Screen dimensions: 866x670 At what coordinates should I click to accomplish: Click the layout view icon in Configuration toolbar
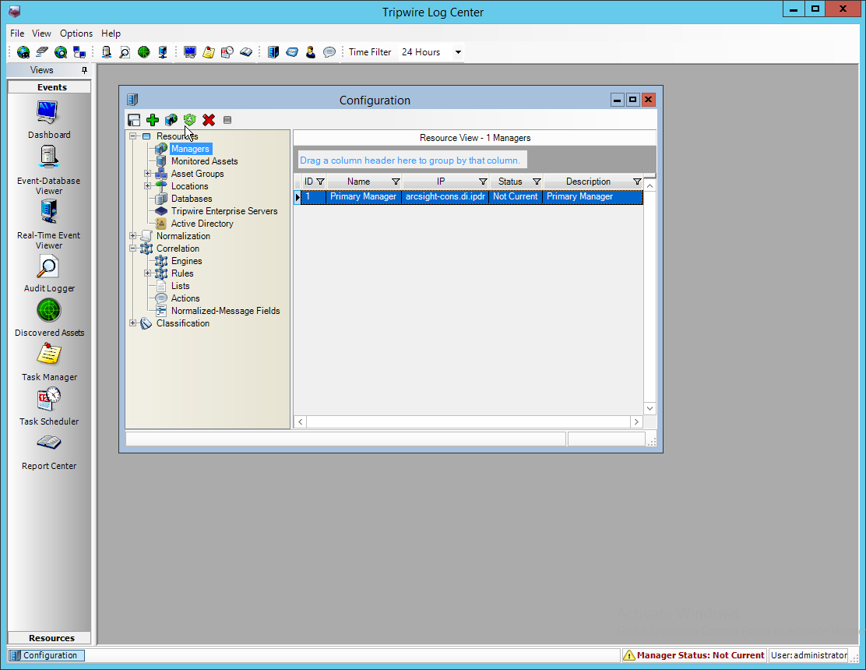click(134, 120)
